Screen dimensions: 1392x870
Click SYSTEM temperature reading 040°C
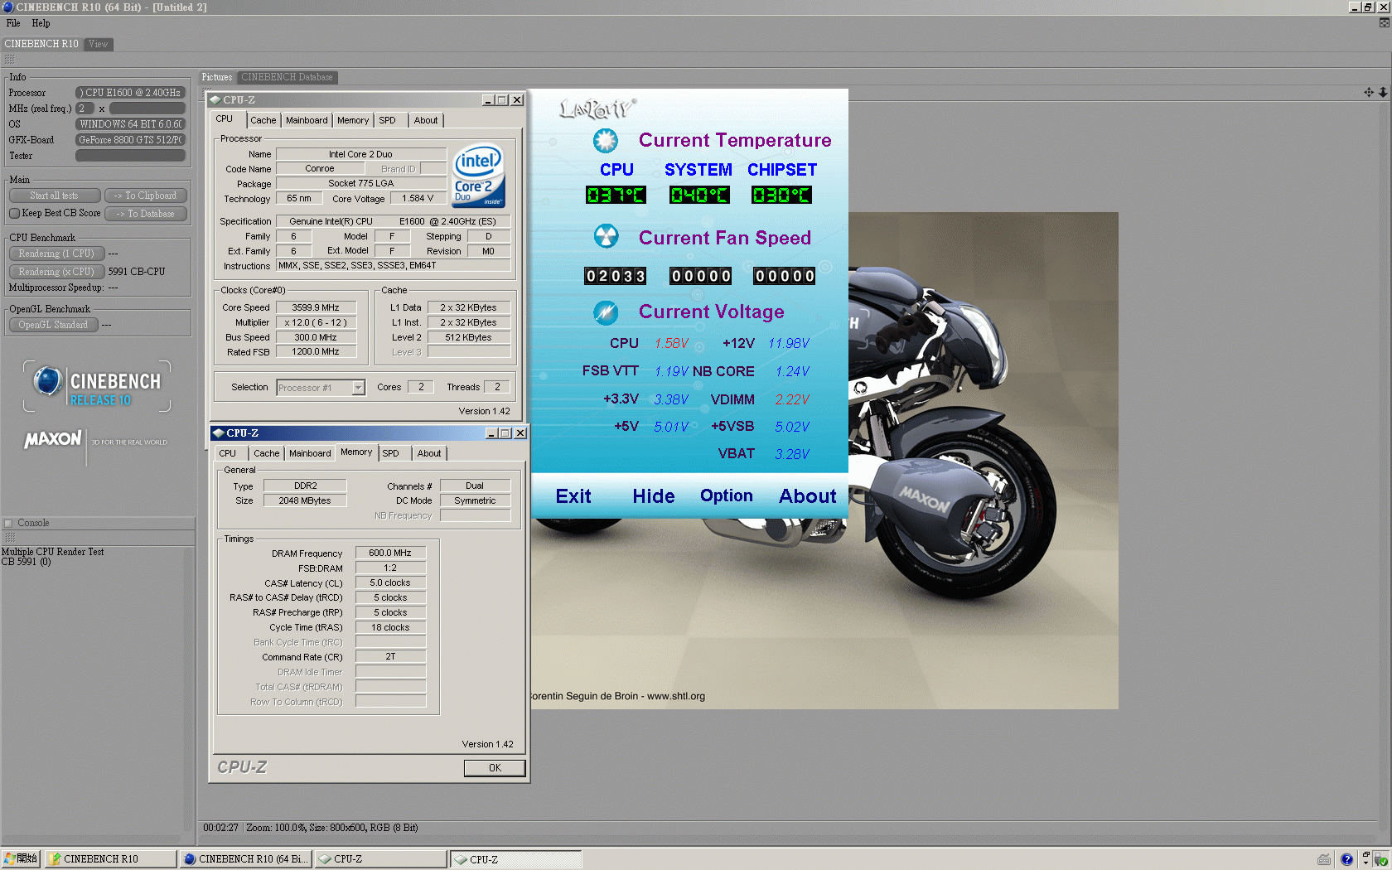coord(699,195)
